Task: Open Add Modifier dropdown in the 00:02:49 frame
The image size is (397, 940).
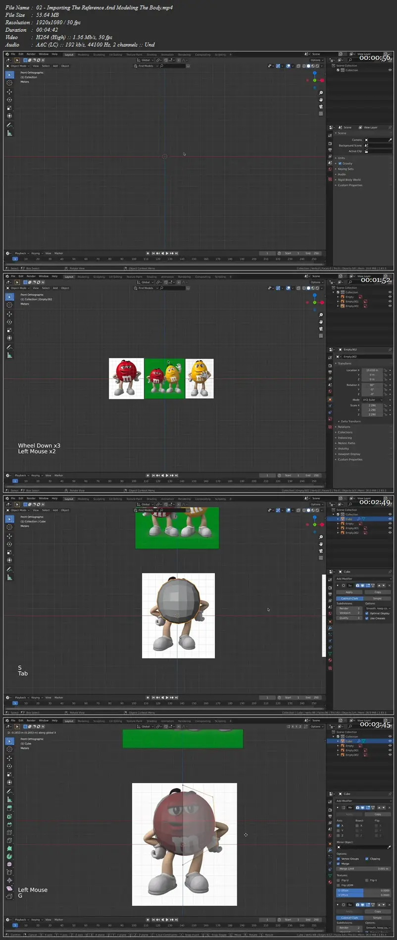Action: click(363, 578)
